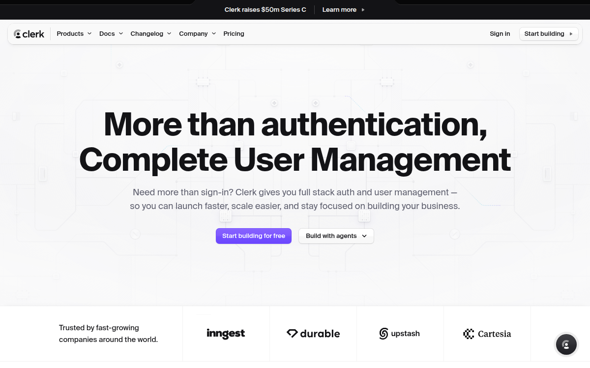Click the Clerk raises $50m Series C text
This screenshot has width=590, height=368.
pos(265,10)
